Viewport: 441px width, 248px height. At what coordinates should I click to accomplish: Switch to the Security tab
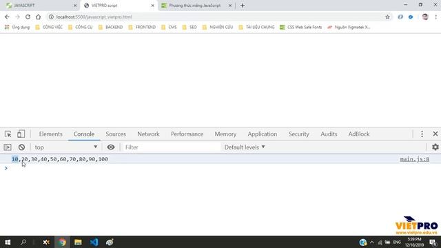(x=298, y=134)
